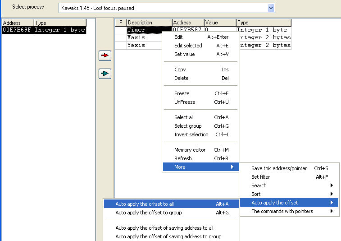
Task: Choose Set filter in the submenu
Action: (x=289, y=177)
